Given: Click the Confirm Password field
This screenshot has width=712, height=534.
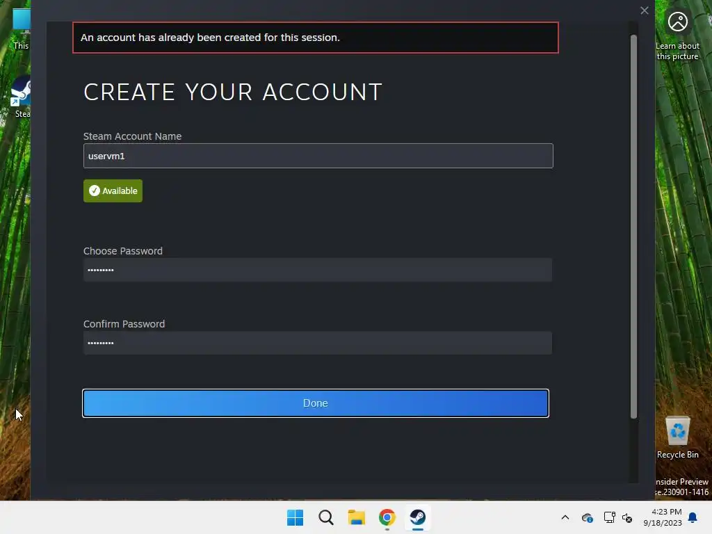Looking at the screenshot, I should (x=318, y=343).
